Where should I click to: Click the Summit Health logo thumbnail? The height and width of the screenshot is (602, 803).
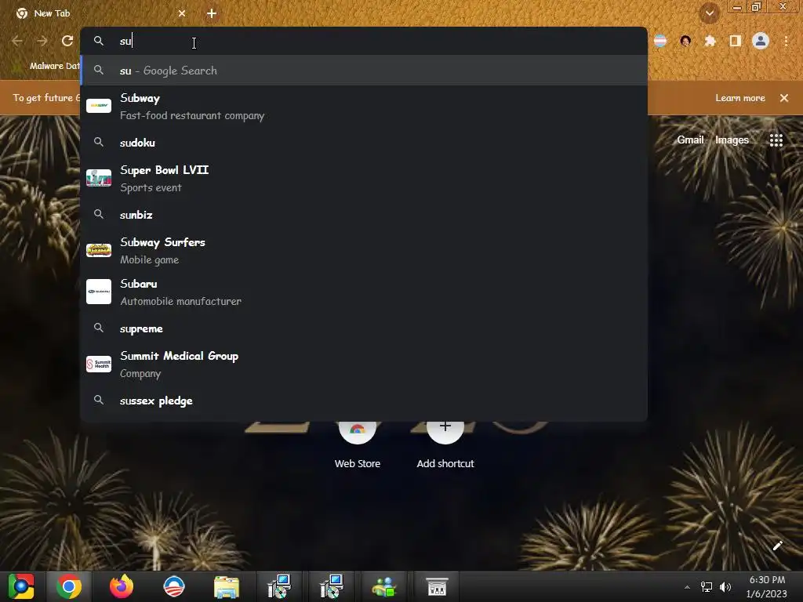coord(99,364)
